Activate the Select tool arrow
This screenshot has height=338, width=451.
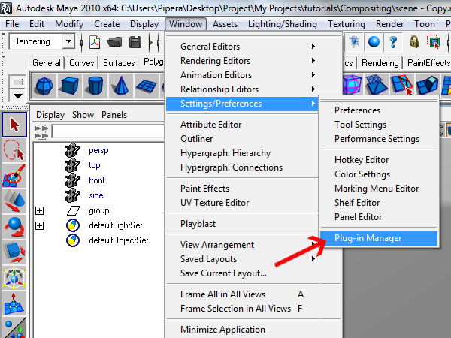pos(14,125)
